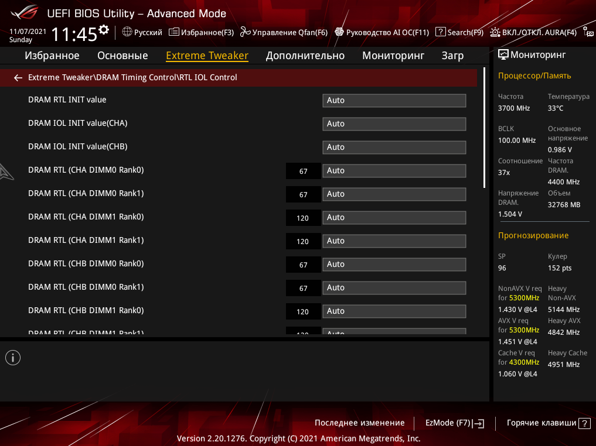Click the 152 pts cooler score
596x446 pixels.
(x=560, y=268)
